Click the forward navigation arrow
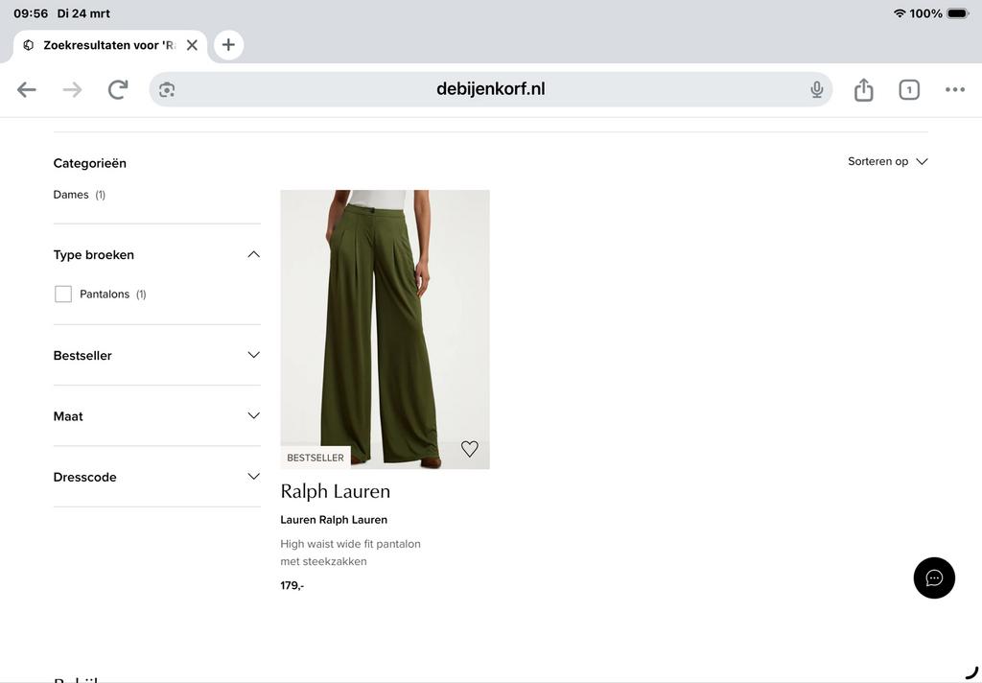Viewport: 982px width, 683px height. pos(72,88)
